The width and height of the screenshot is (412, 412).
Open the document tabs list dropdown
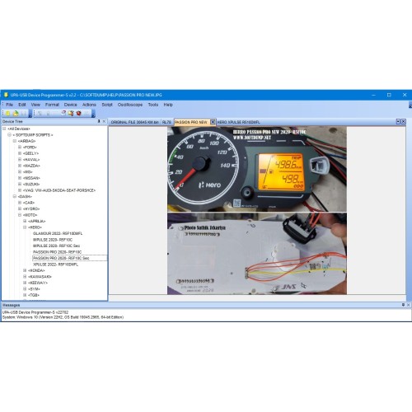coord(398,121)
